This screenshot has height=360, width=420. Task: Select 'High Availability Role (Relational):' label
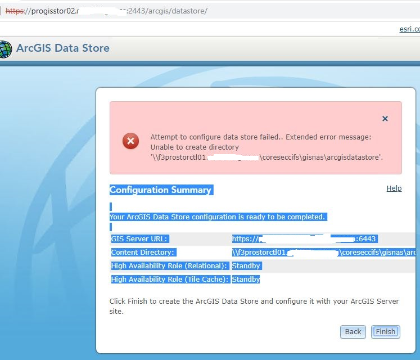(169, 266)
